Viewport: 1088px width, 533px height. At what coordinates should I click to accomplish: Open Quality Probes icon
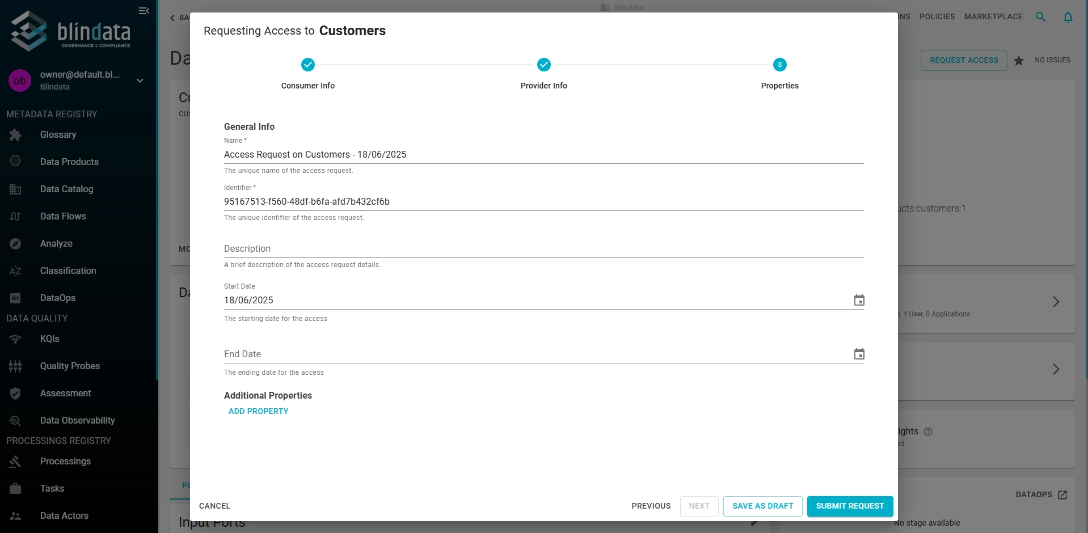click(15, 366)
